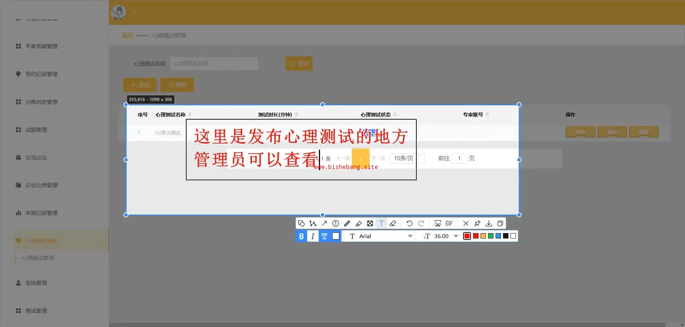This screenshot has height=327, width=685.
Task: Select the mosaic blur tool
Action: pyautogui.click(x=370, y=223)
